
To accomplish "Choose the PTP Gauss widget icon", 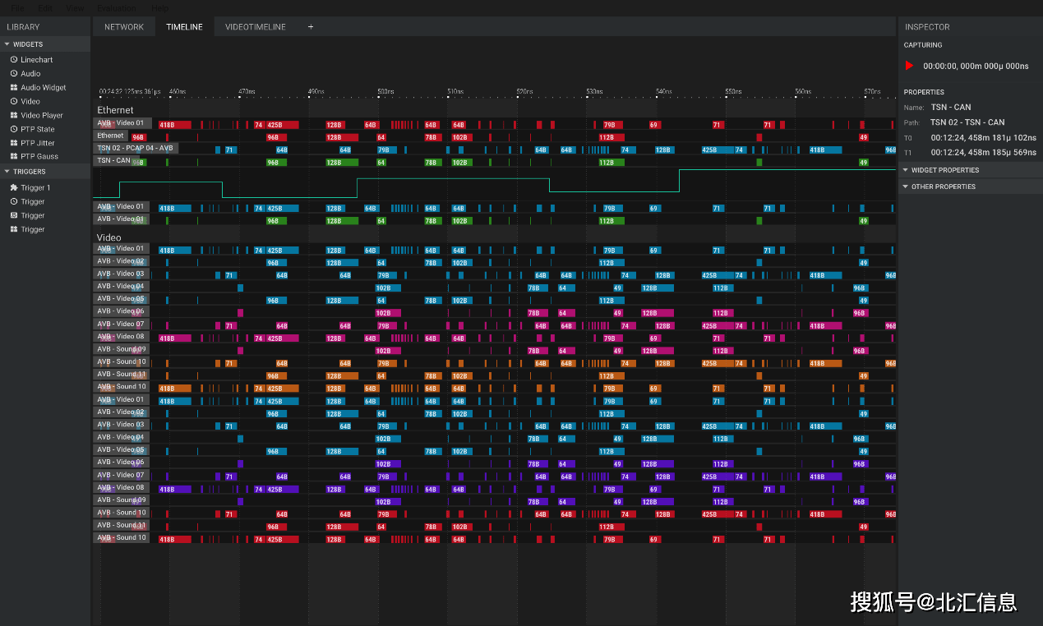I will coord(14,157).
